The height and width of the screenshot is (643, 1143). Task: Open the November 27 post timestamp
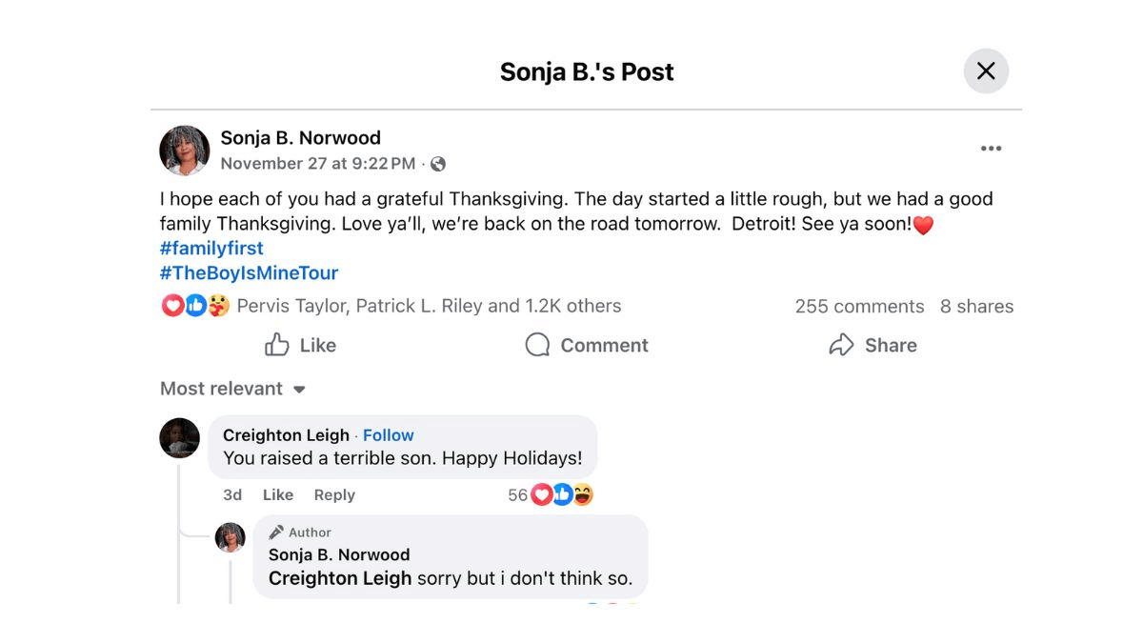point(317,164)
